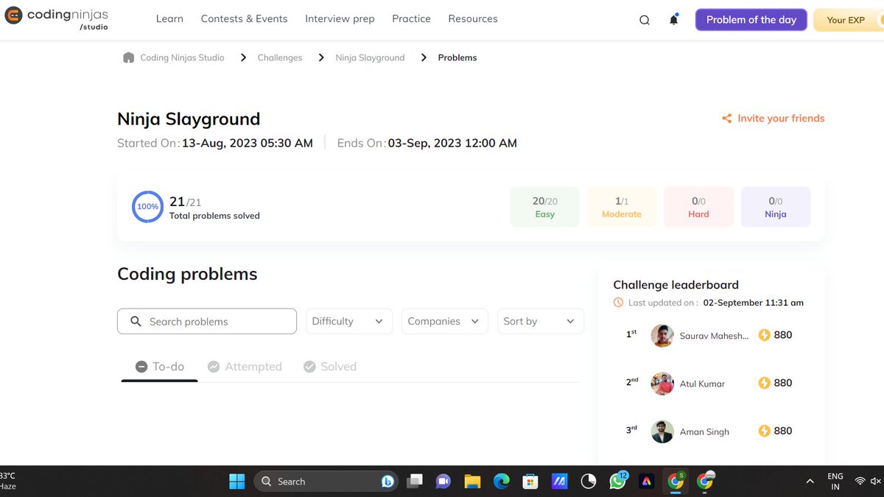The height and width of the screenshot is (497, 884).
Task: Open the Practice menu
Action: pos(411,19)
